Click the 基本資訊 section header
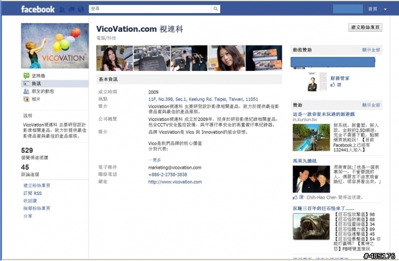Screen dimensions: 399x261 point(189,79)
